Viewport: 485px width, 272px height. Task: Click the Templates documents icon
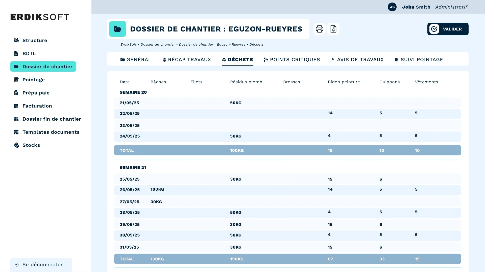pos(16,132)
